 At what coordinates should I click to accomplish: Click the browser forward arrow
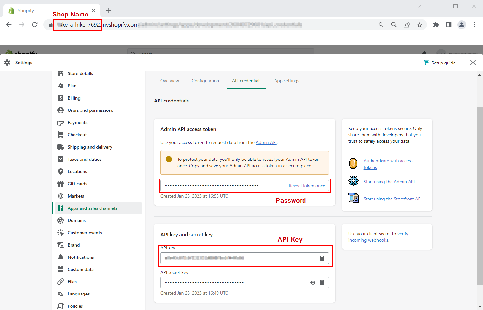22,24
